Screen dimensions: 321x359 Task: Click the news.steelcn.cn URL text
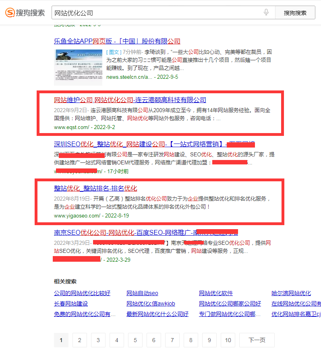129,77
